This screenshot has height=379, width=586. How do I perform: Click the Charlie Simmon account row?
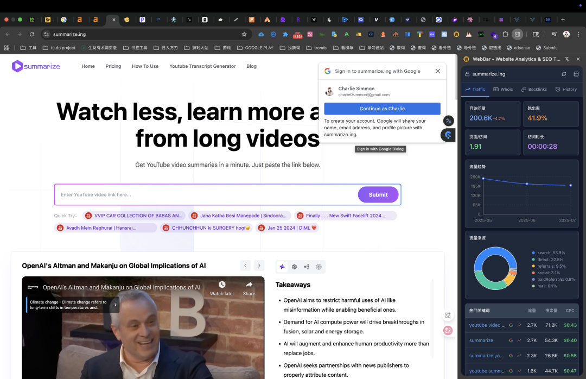(x=382, y=91)
